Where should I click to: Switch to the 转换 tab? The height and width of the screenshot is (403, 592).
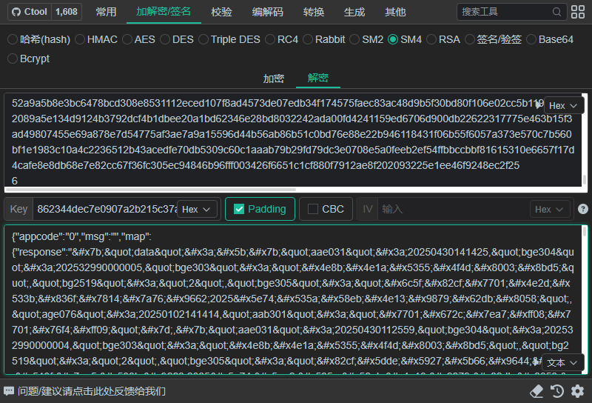tap(314, 12)
